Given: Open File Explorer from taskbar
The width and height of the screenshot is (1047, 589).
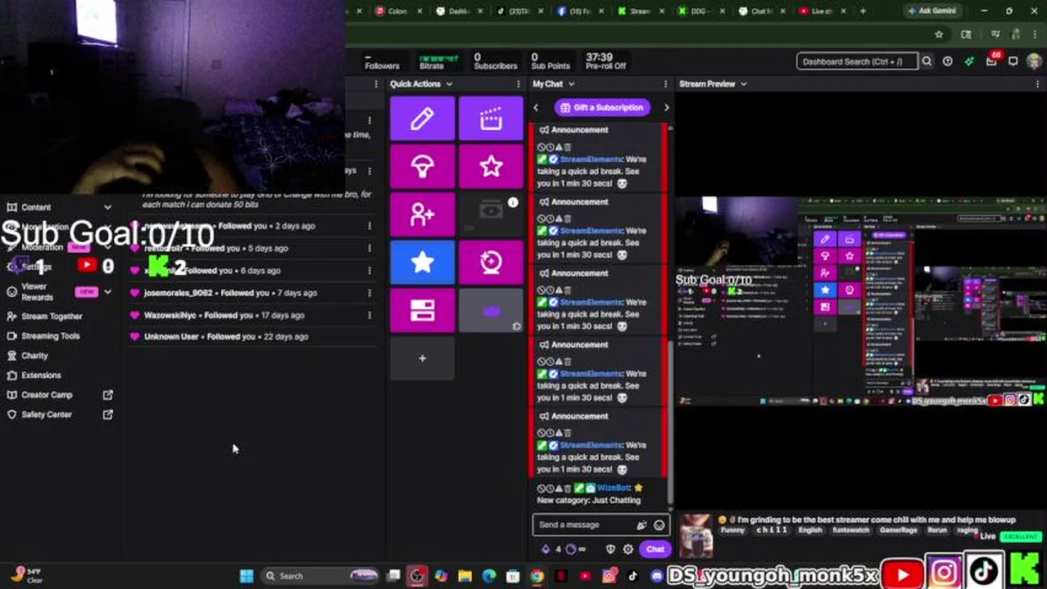Looking at the screenshot, I should (x=465, y=576).
